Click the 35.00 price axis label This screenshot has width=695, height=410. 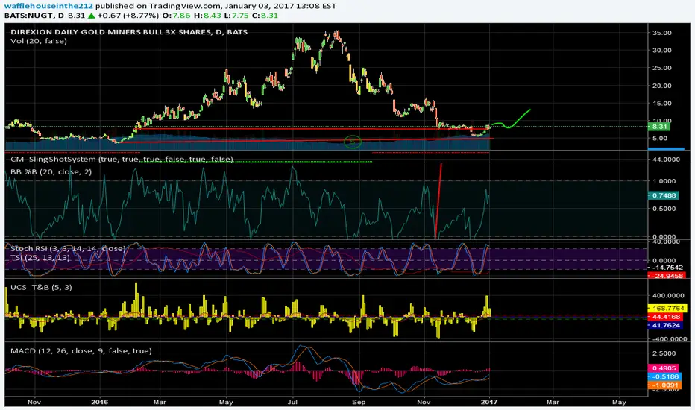click(661, 33)
